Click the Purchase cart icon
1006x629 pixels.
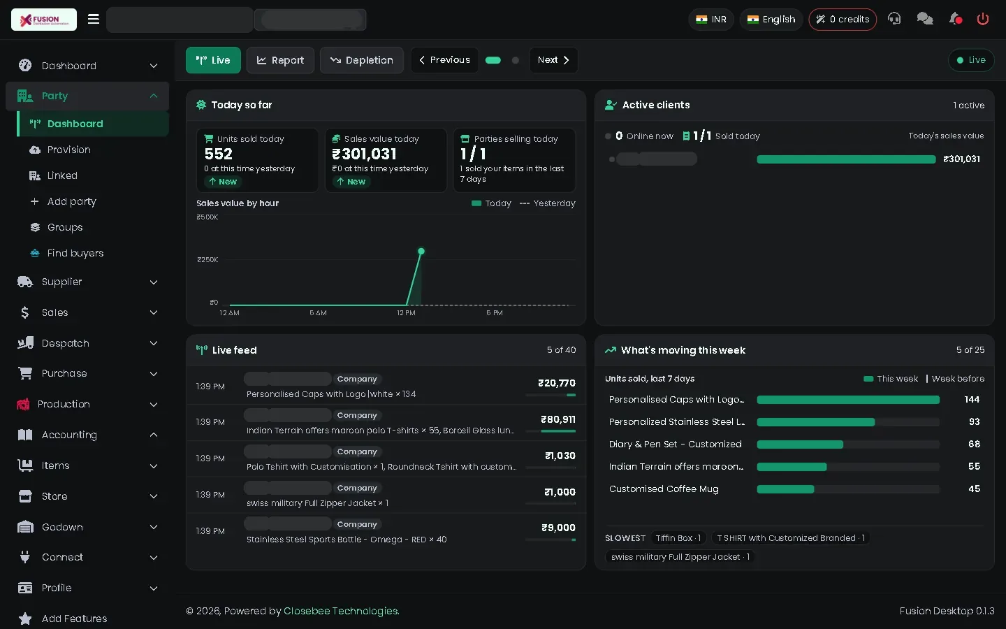tap(25, 373)
